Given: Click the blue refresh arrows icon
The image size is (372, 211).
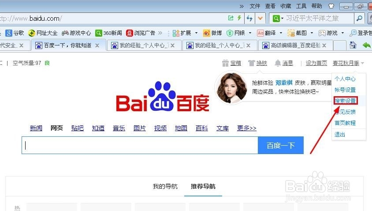Looking at the screenshot, I should 249,18.
